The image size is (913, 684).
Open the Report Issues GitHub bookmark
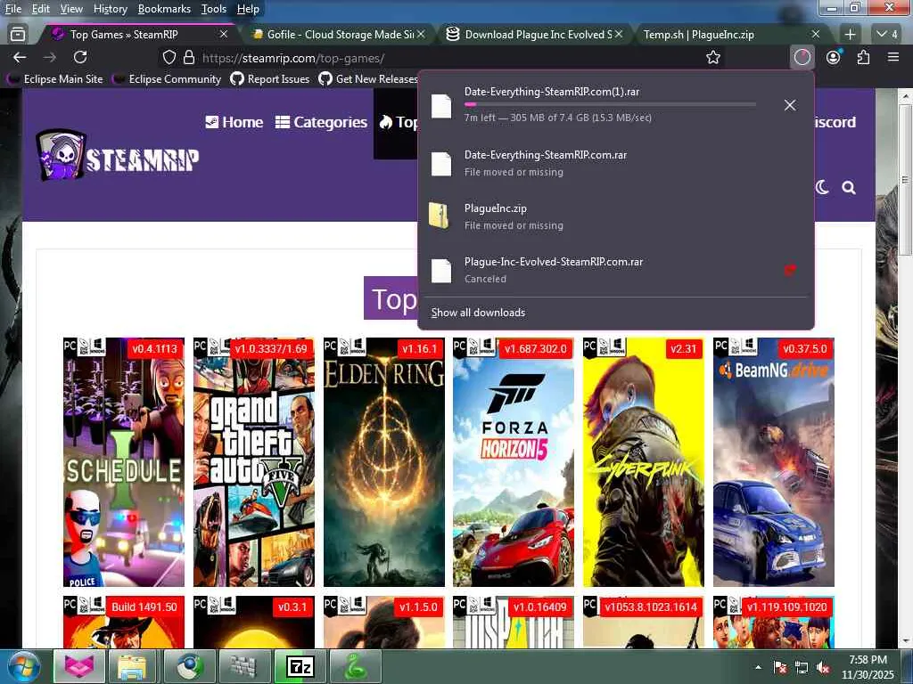point(270,78)
